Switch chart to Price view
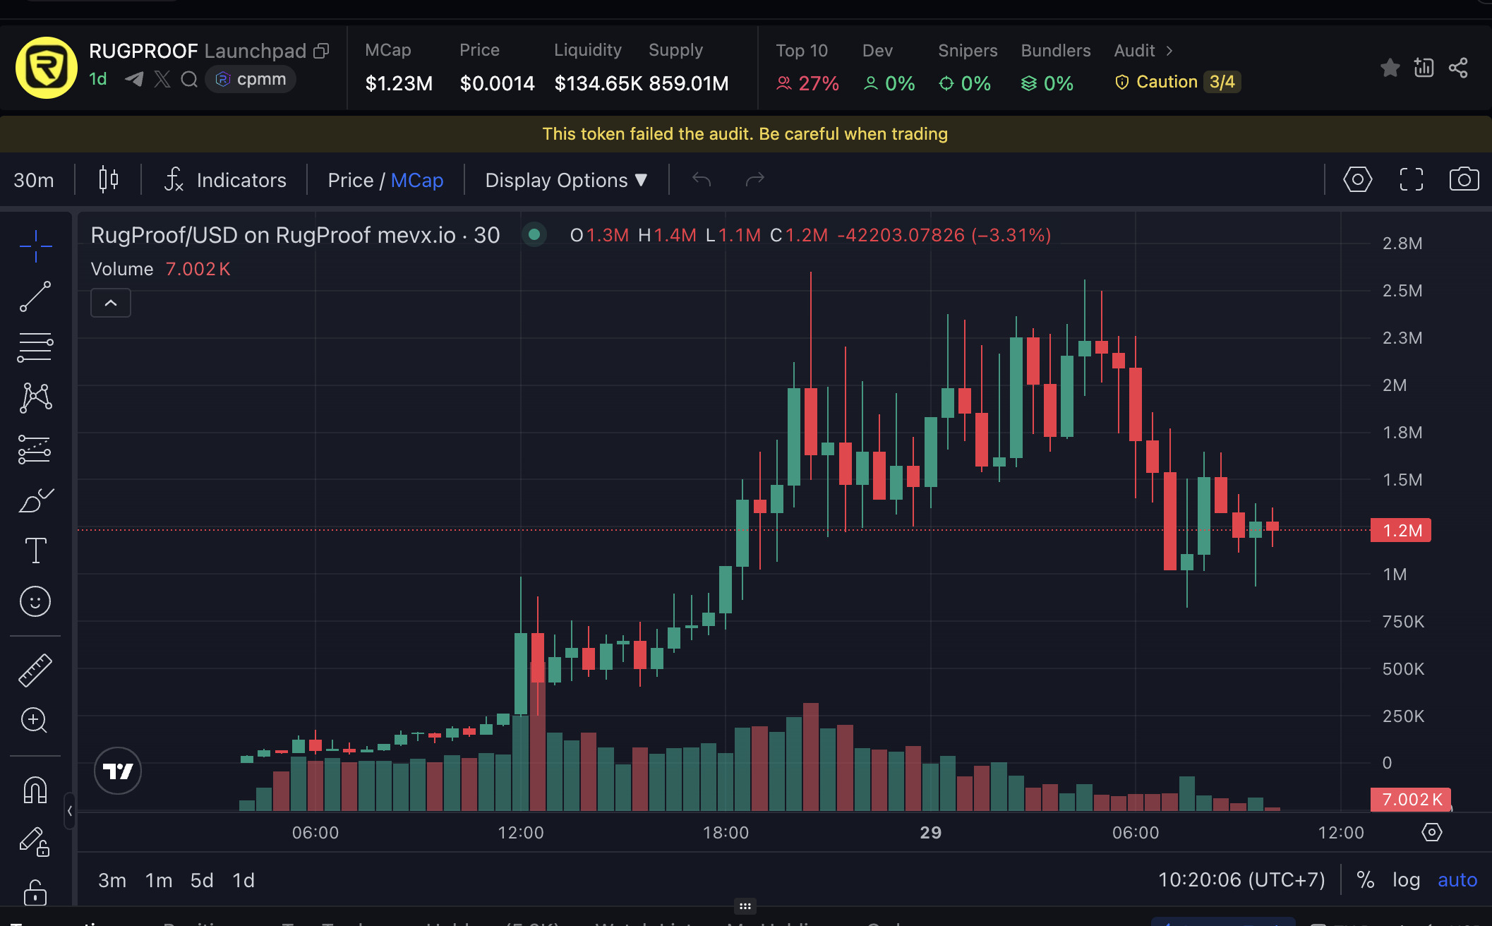 pyautogui.click(x=350, y=180)
